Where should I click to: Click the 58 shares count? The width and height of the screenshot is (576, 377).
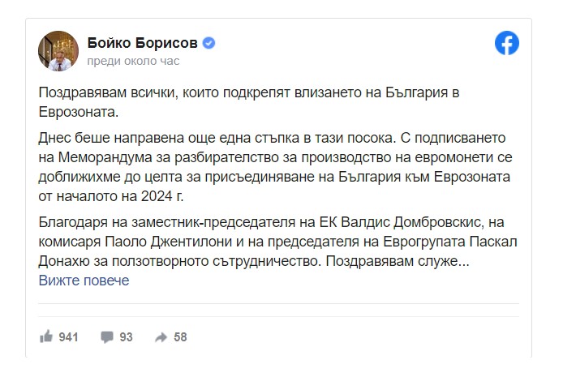point(180,336)
